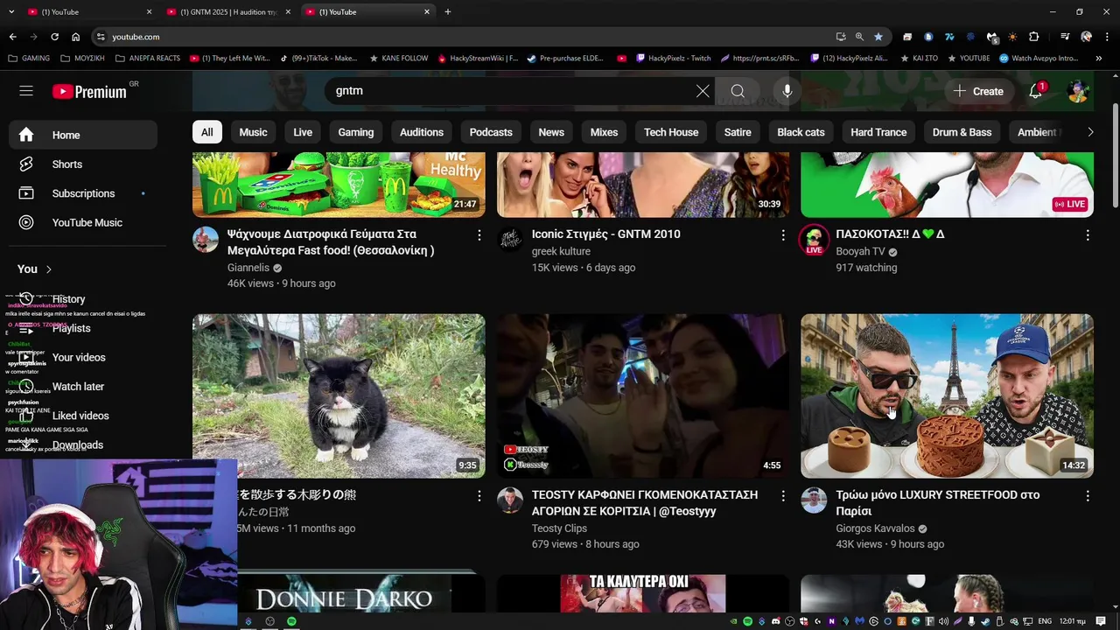Image resolution: width=1120 pixels, height=630 pixels.
Task: Close the first YouTube browser tab
Action: (149, 11)
